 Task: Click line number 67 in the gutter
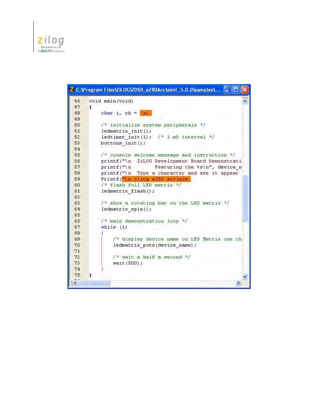point(77,227)
